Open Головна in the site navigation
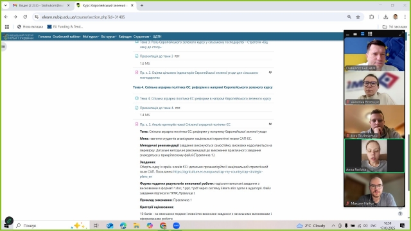411x231 pixels. pyautogui.click(x=44, y=37)
